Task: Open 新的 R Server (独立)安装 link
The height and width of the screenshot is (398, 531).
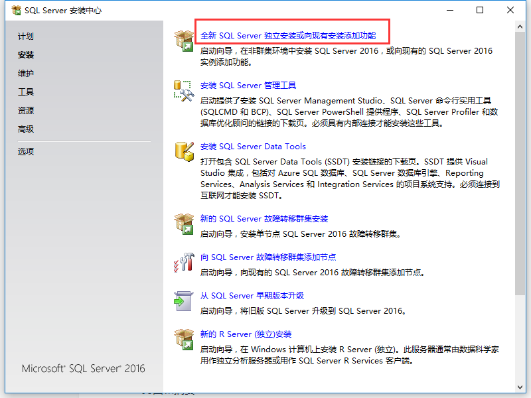Action: [246, 334]
